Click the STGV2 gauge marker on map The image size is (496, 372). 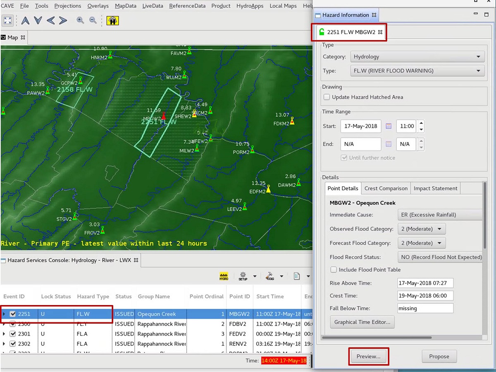75,216
